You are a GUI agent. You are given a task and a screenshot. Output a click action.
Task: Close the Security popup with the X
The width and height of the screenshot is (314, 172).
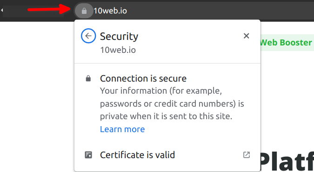tap(246, 36)
